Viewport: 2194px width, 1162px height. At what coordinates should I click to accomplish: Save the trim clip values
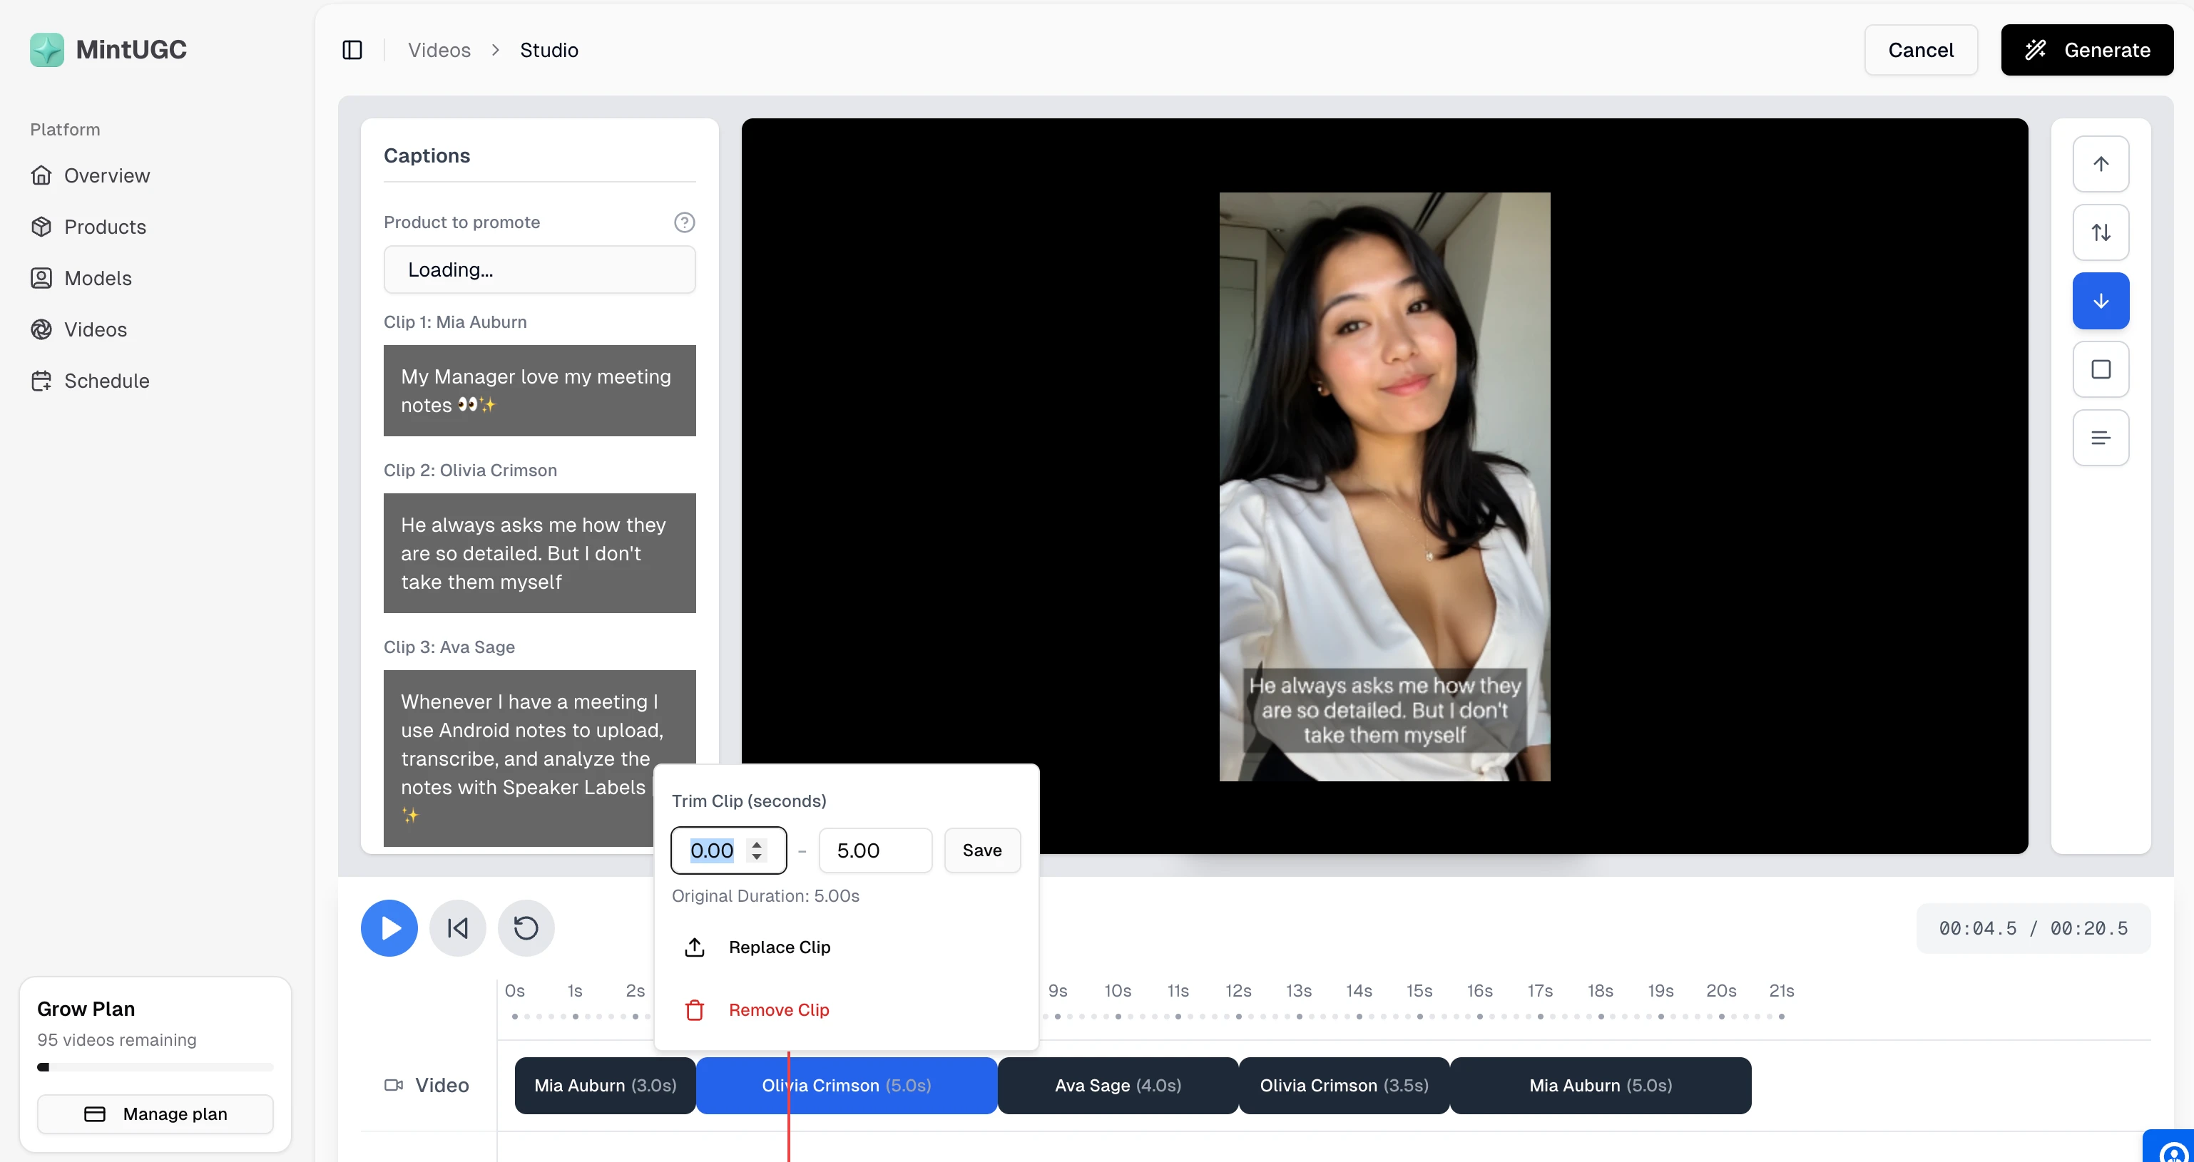tap(982, 850)
